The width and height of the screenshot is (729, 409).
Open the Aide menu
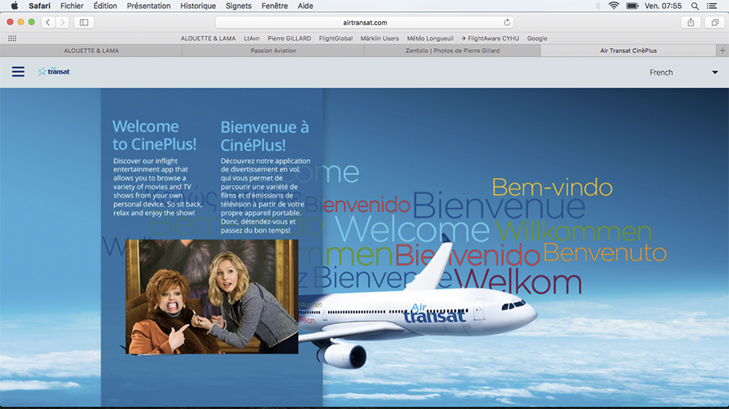tap(305, 6)
